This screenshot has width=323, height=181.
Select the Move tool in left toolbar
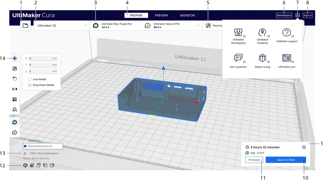pos(15,58)
